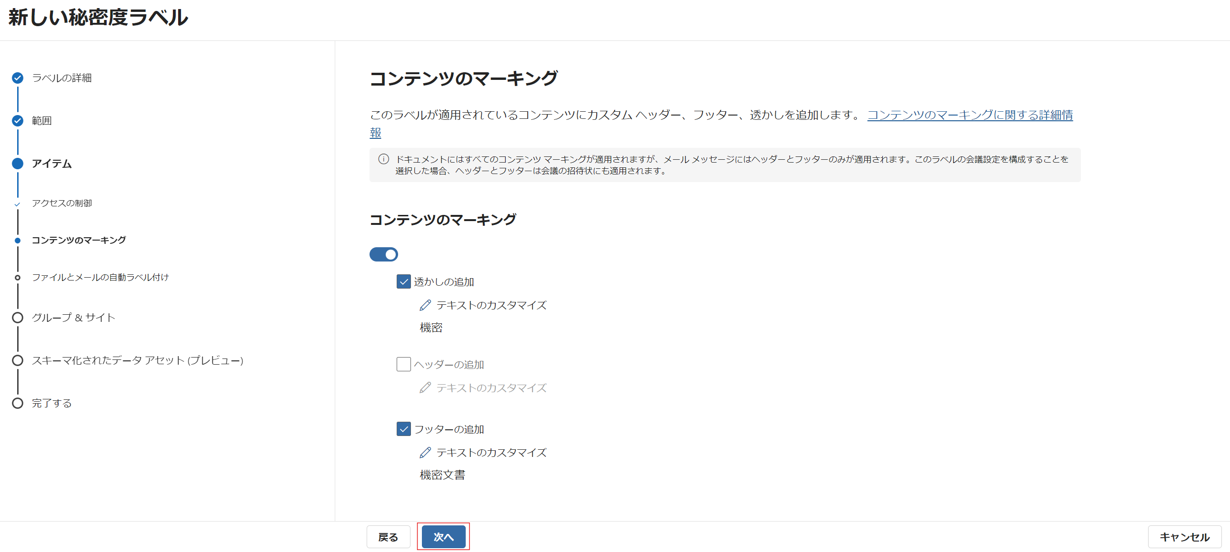Click the header pencil edit icon
This screenshot has width=1230, height=552.
(425, 387)
